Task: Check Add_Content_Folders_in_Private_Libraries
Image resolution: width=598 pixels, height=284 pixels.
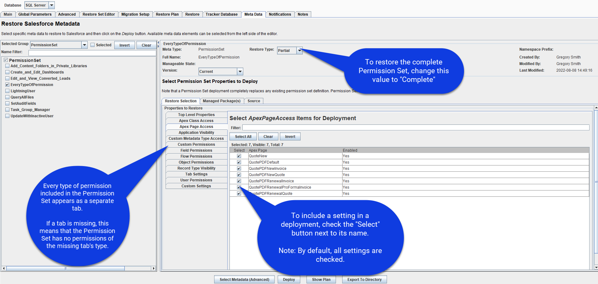Action: pyautogui.click(x=7, y=66)
